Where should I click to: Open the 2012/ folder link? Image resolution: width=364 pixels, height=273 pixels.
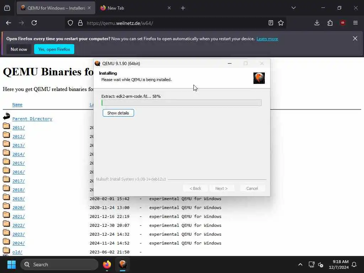[18, 136]
